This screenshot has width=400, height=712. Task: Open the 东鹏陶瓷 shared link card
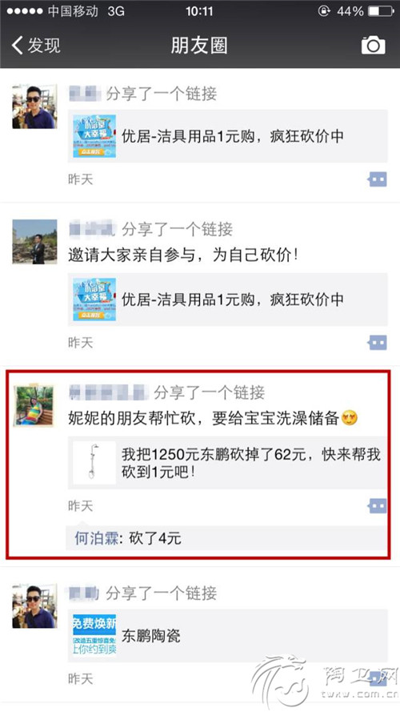pyautogui.click(x=228, y=636)
